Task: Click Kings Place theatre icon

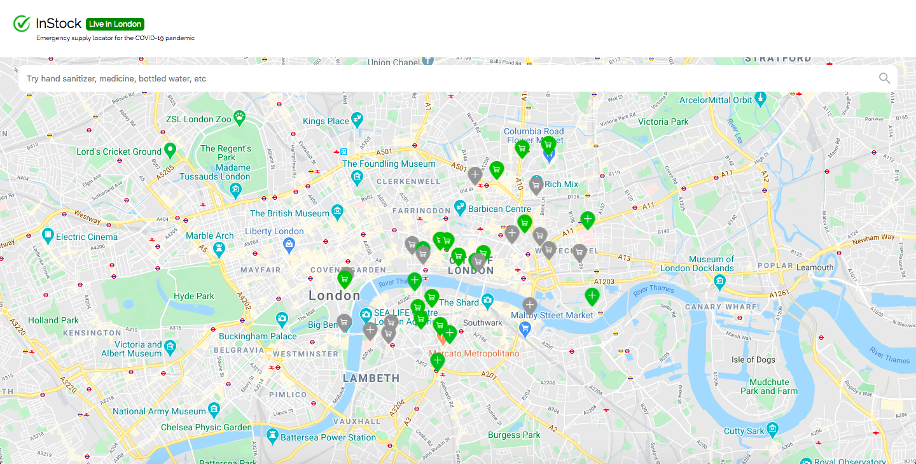Action: click(357, 118)
